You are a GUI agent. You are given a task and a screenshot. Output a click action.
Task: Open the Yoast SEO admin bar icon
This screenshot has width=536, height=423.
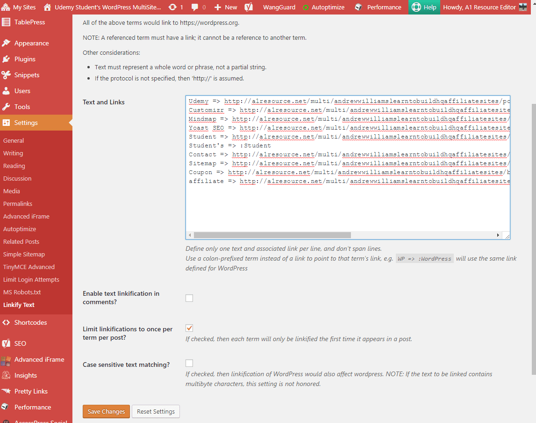248,7
